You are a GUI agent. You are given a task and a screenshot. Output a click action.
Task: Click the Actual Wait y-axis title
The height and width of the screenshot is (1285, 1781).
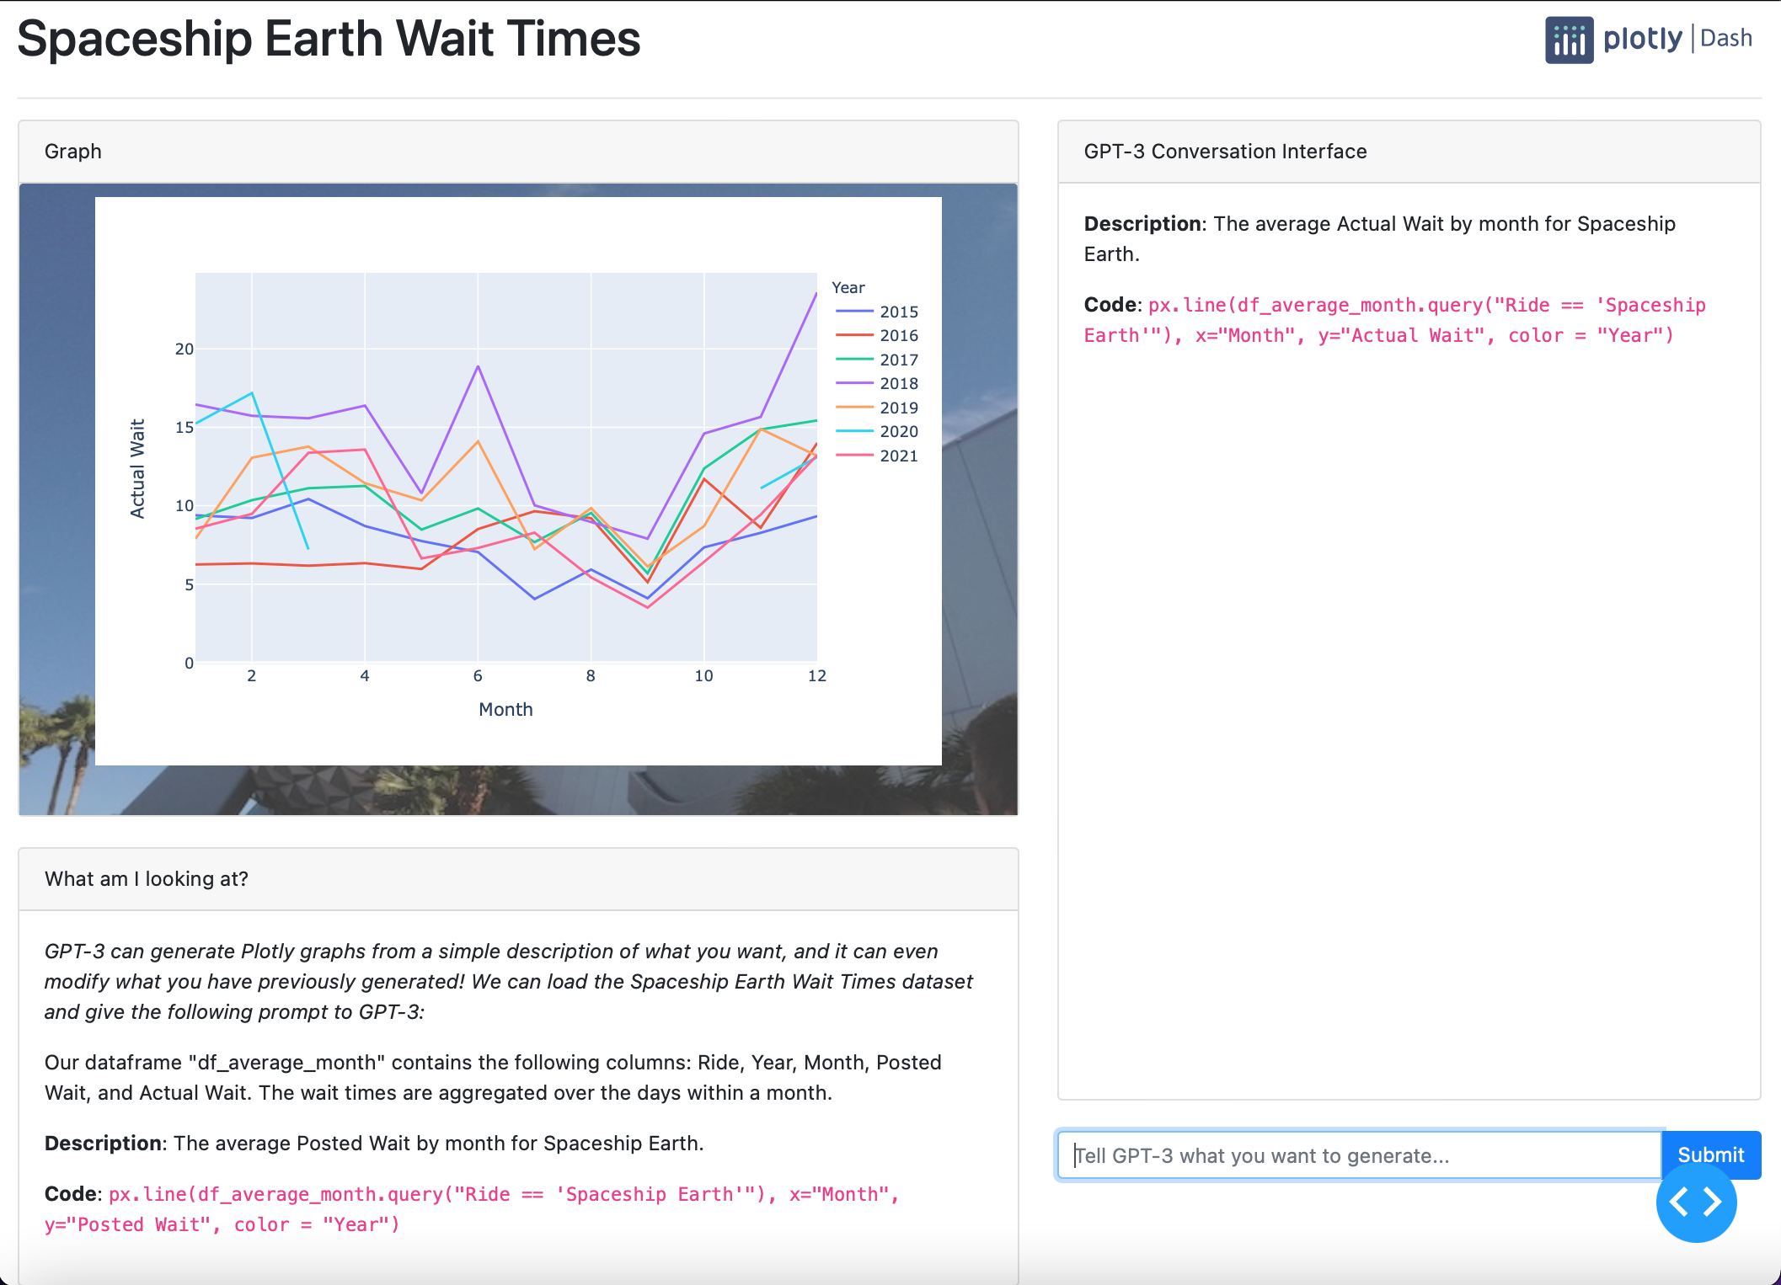coord(137,468)
